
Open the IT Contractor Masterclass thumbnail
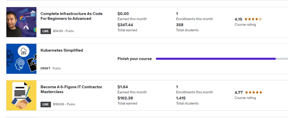[x=21, y=95]
